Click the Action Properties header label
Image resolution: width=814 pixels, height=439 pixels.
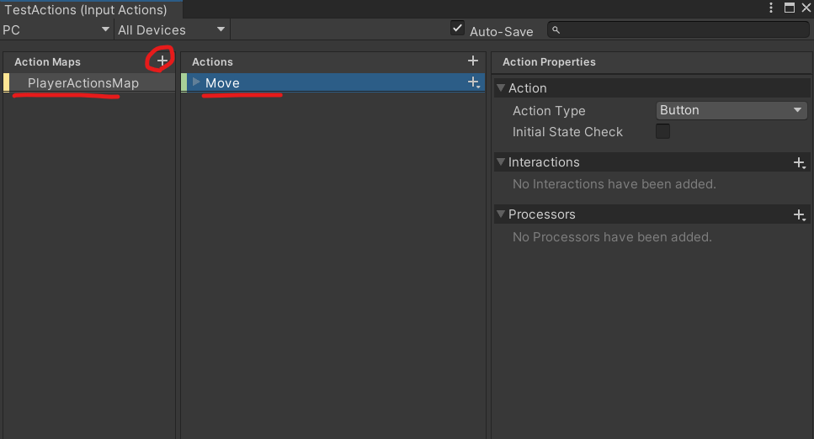549,61
